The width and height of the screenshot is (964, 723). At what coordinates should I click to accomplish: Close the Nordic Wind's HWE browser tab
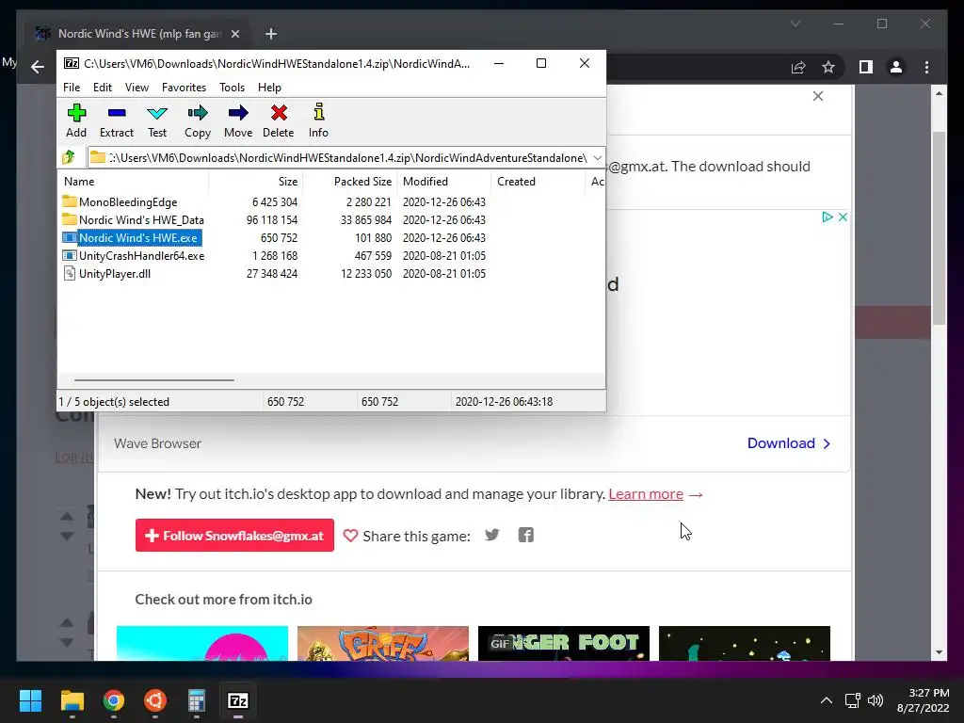click(234, 34)
